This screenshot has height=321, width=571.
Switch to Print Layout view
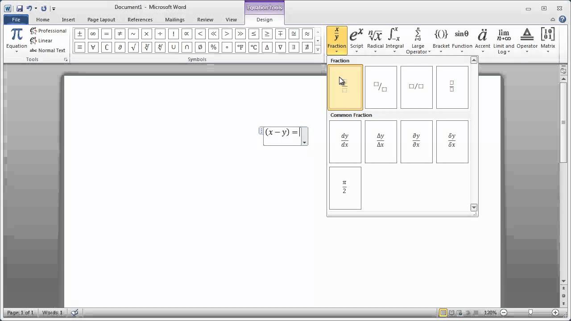tap(443, 313)
